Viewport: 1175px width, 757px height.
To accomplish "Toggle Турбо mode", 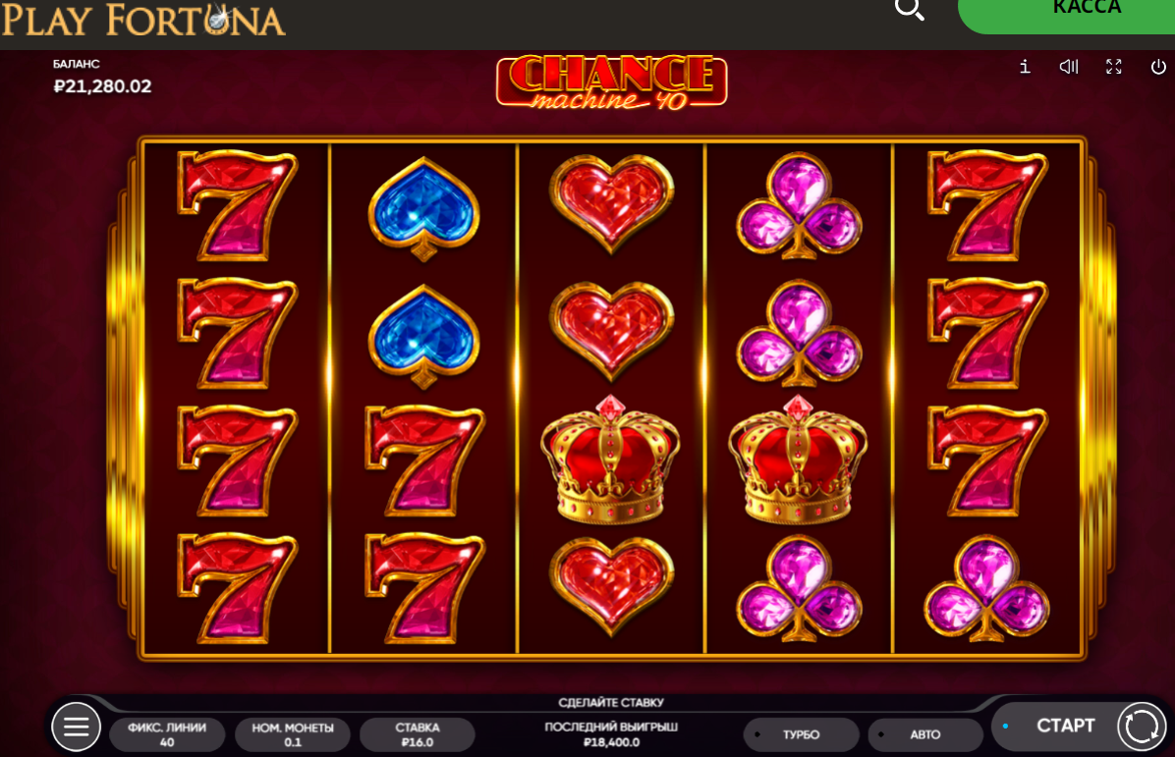I will point(801,734).
